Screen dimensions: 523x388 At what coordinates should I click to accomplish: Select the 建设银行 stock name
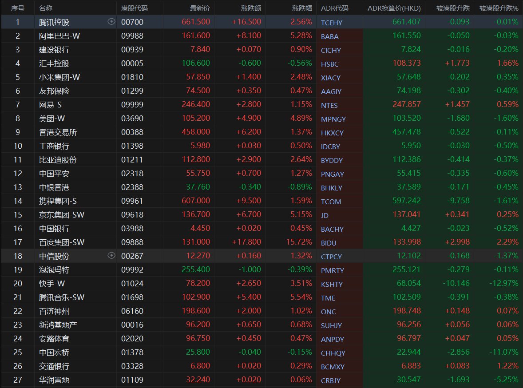tap(54, 49)
